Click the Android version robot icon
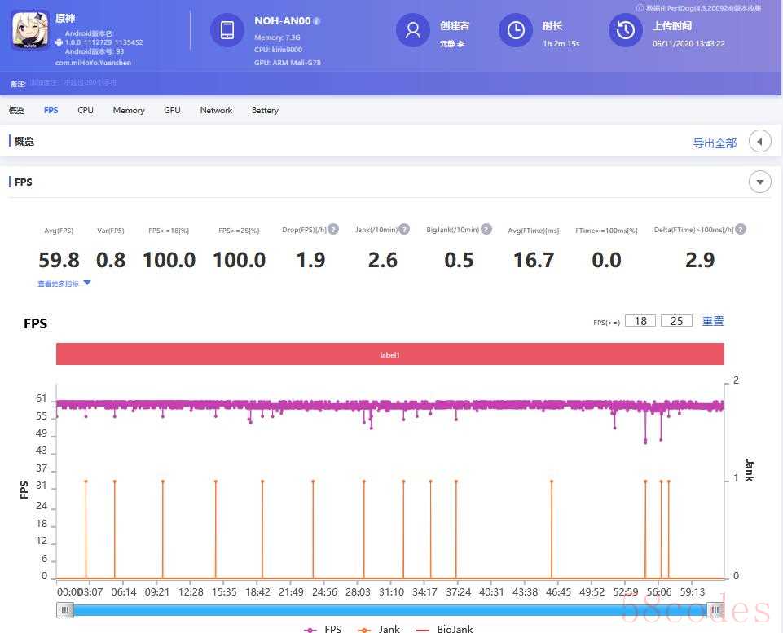783x633 pixels. pos(59,42)
